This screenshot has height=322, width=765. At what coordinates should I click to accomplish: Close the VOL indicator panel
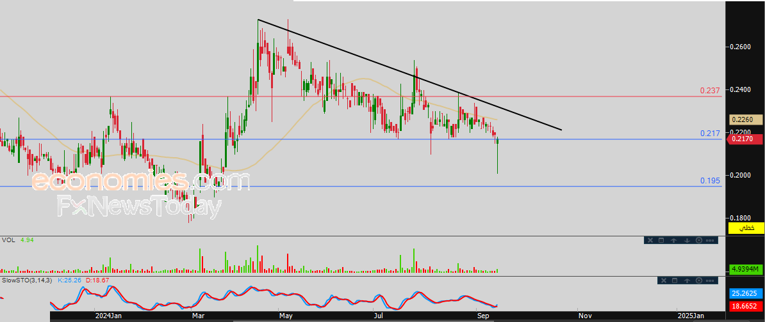pos(649,240)
